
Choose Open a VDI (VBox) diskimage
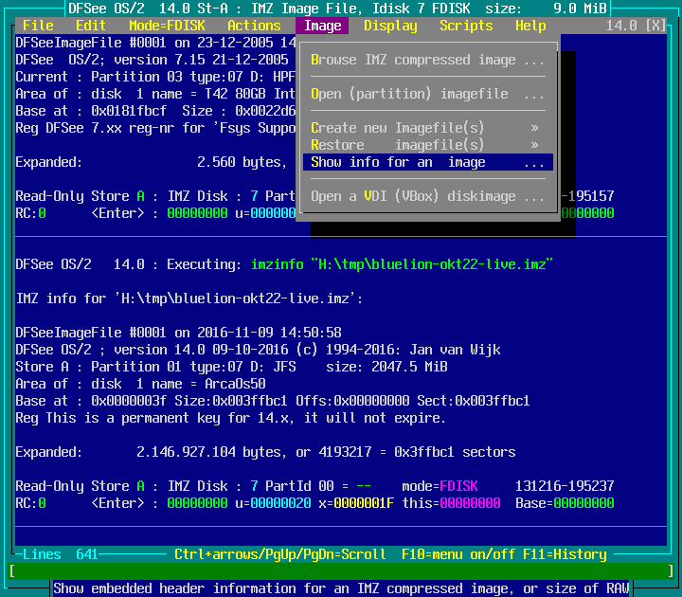[x=427, y=196]
